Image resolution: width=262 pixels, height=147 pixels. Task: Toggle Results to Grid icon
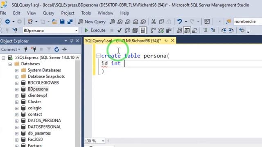(x=187, y=30)
